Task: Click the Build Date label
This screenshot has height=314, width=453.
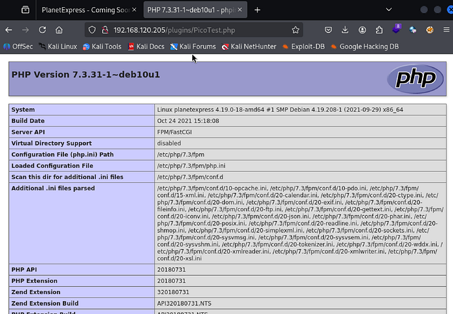Action: 28,121
